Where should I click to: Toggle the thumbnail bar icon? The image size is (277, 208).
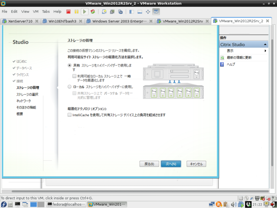[140, 12]
